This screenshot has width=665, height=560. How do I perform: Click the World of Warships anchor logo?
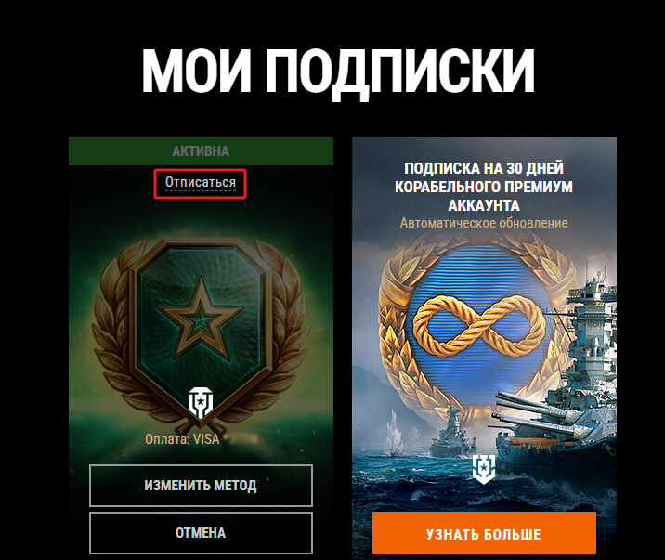tap(484, 469)
